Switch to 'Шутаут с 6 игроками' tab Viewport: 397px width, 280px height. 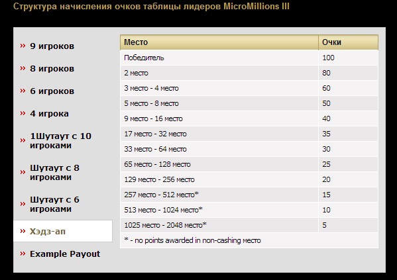point(55,205)
